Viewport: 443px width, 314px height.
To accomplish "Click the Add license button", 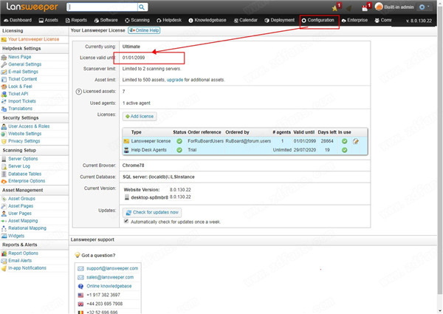I will pyautogui.click(x=140, y=117).
